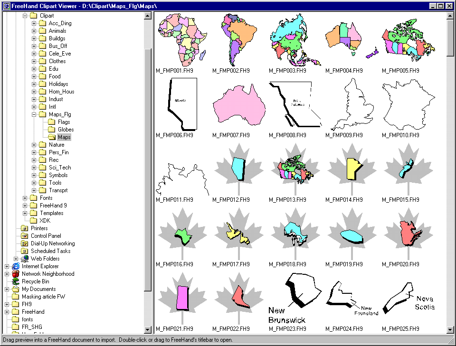Expand the Acc_Ding folder node
456x346 pixels.
click(34, 23)
